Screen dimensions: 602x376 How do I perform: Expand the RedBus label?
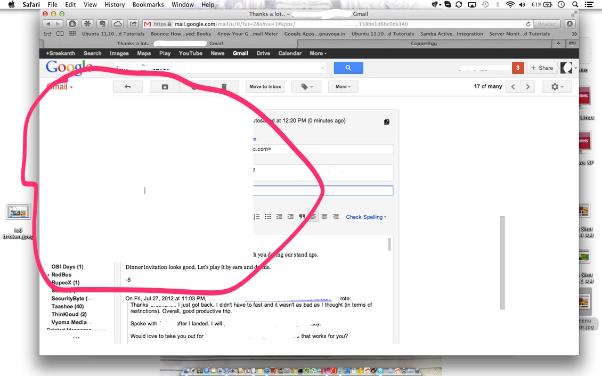tap(48, 275)
